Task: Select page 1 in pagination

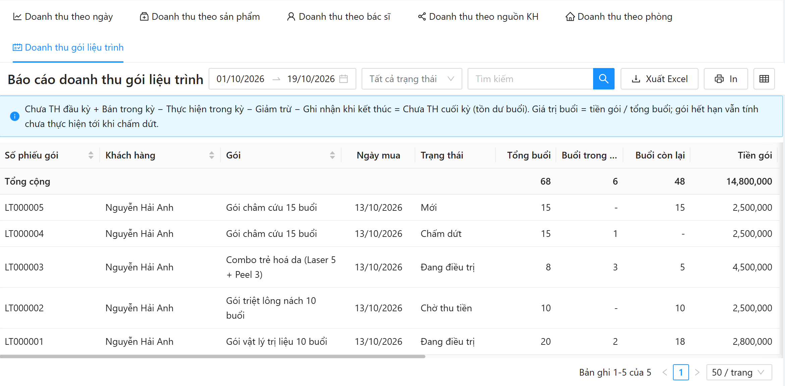Action: [681, 372]
